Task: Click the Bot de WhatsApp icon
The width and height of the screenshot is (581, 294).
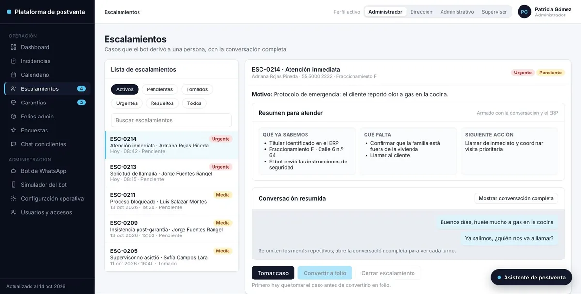Action: pyautogui.click(x=14, y=171)
